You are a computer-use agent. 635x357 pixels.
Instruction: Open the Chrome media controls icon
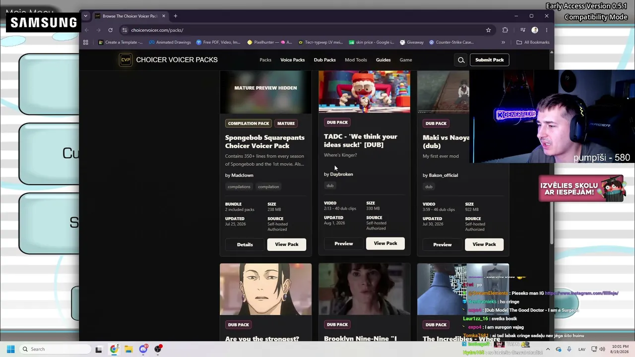click(522, 30)
